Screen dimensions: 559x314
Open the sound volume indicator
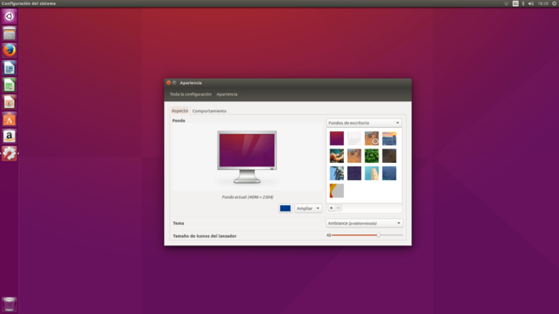[531, 3]
